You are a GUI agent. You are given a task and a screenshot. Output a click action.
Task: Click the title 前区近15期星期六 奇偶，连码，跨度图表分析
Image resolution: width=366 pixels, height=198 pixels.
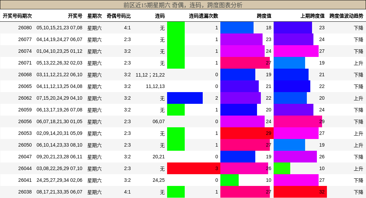(183, 5)
